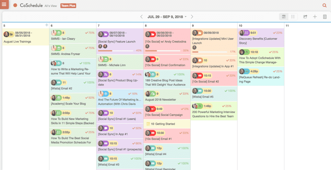Open the [Wistia] Email #3 card title
The height and width of the screenshot is (170, 331).
(109, 165)
